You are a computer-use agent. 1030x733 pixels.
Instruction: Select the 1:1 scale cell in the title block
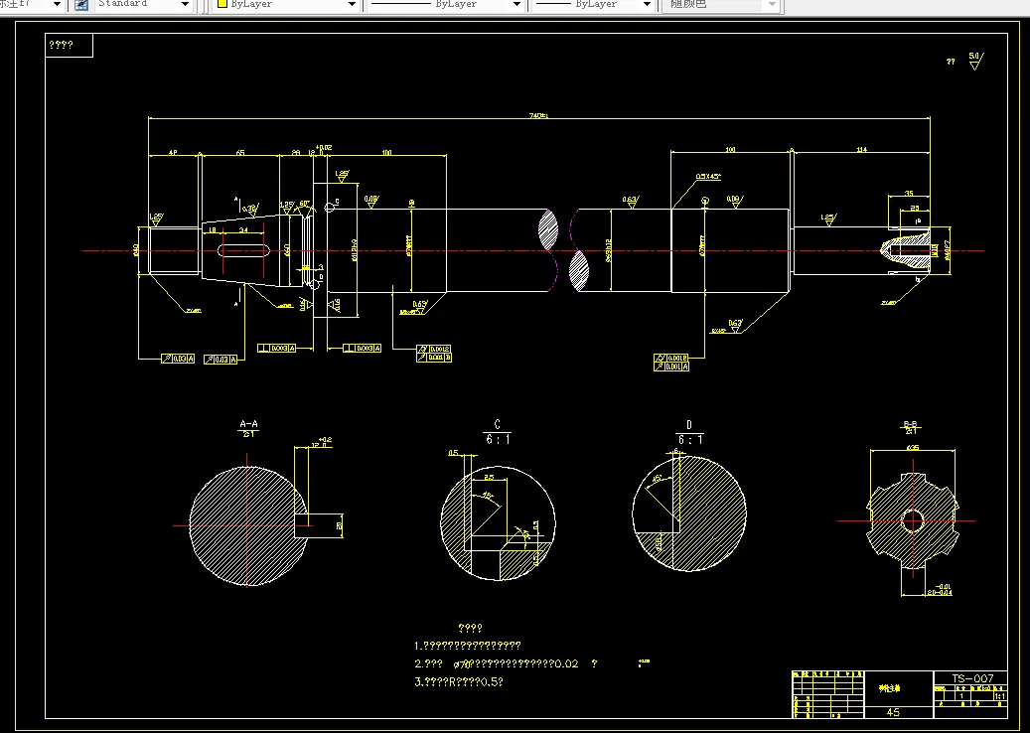(x=1000, y=696)
